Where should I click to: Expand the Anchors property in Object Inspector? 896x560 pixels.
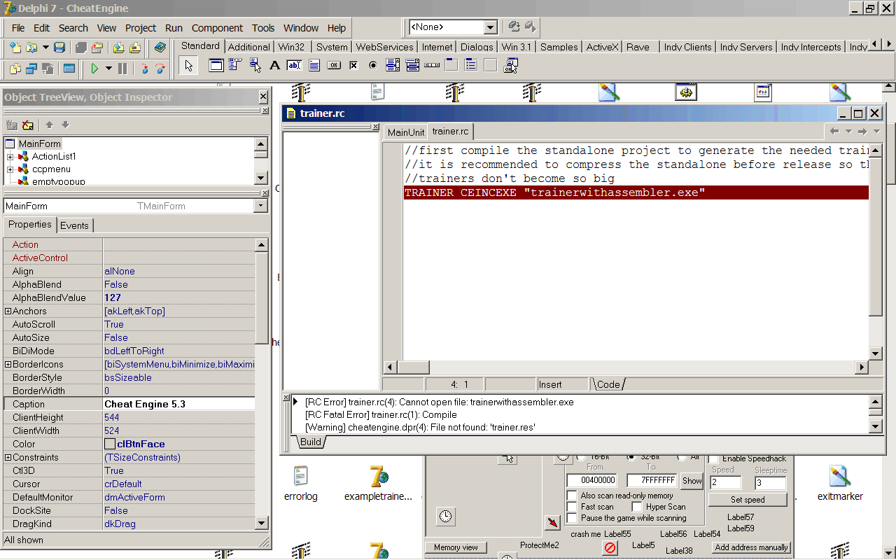pos(8,311)
